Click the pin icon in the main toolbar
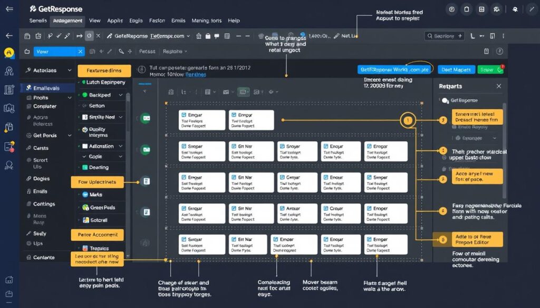Viewport: 540px width, 308px height. point(50,36)
